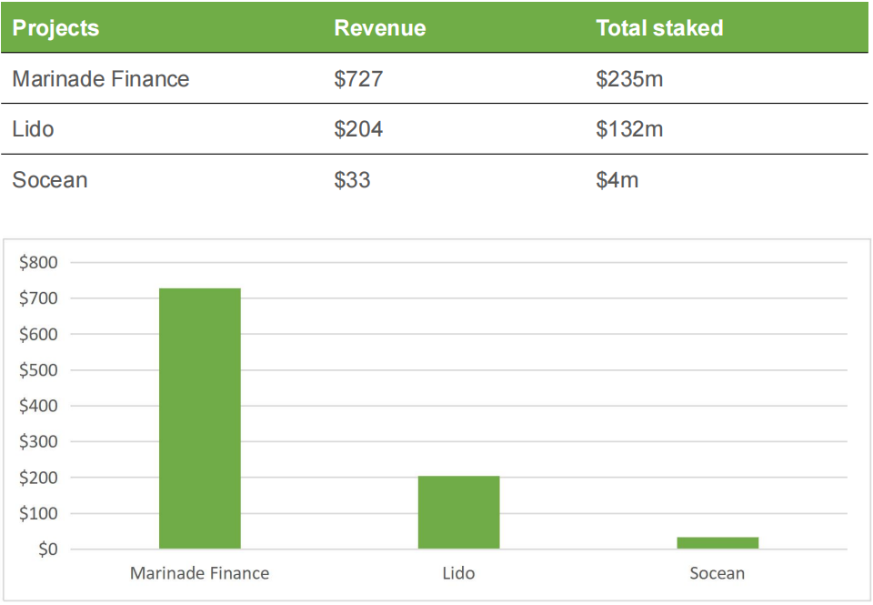
Task: Click the $400 y-axis label
Action: pos(38,406)
